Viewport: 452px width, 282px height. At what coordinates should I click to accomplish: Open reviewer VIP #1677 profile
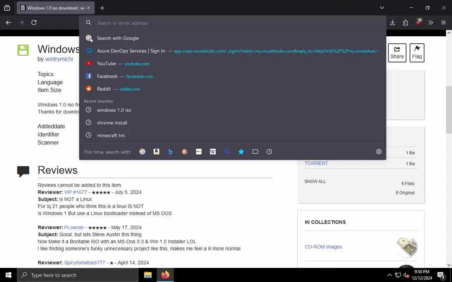(x=76, y=192)
